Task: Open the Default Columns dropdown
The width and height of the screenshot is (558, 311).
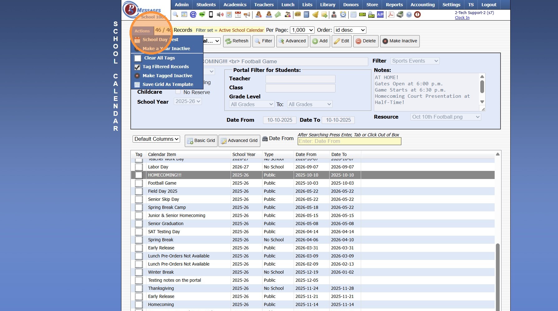Action: (156, 139)
